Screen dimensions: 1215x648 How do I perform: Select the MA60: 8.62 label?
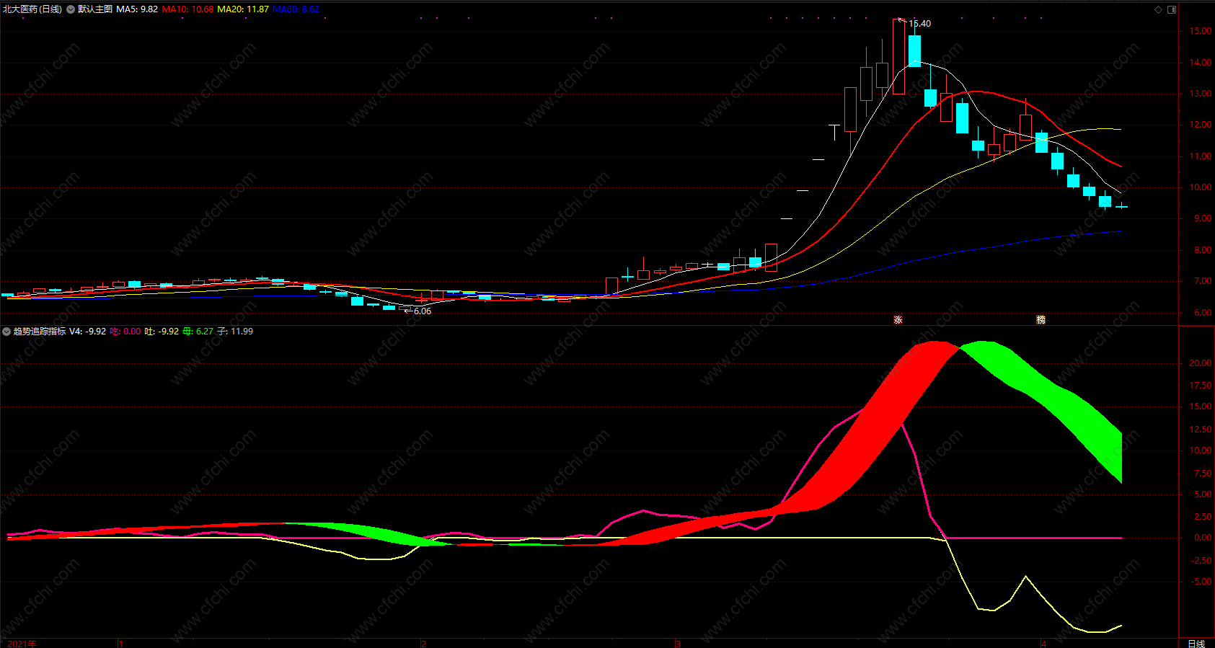tap(296, 9)
